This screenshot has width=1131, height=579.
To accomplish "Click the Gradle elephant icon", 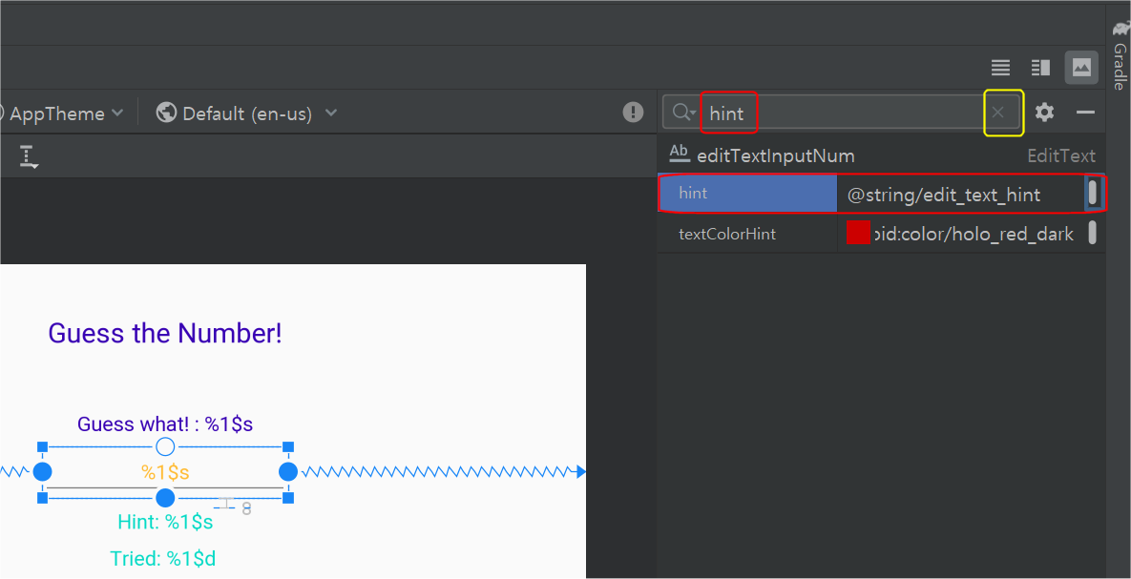I will [x=1121, y=28].
